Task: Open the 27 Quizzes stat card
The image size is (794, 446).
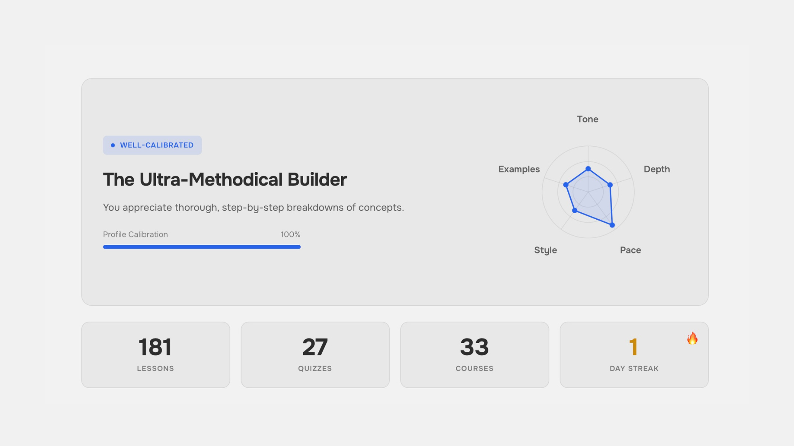Action: pyautogui.click(x=315, y=355)
